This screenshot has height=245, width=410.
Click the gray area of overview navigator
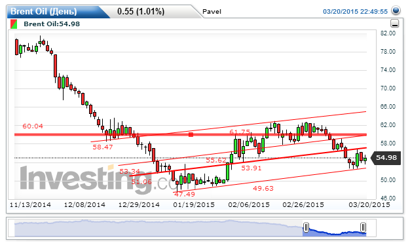click(158, 228)
